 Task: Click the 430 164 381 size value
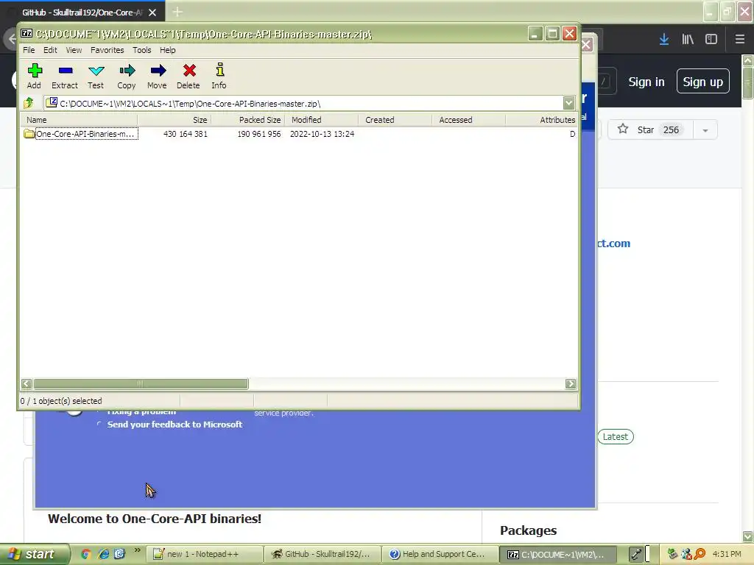click(186, 134)
